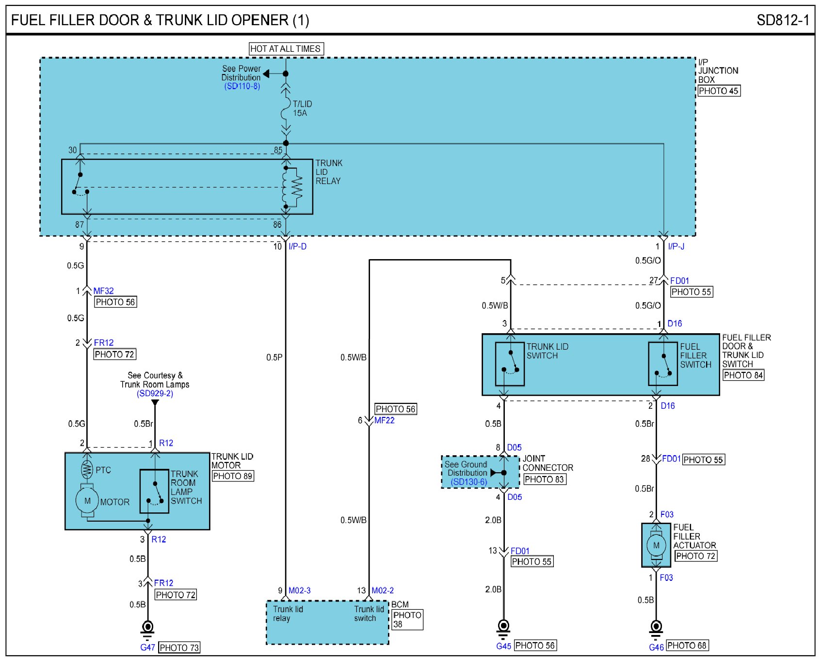Open the SD110-8 power distribution link
Screen dimensions: 822x665
(x=242, y=86)
